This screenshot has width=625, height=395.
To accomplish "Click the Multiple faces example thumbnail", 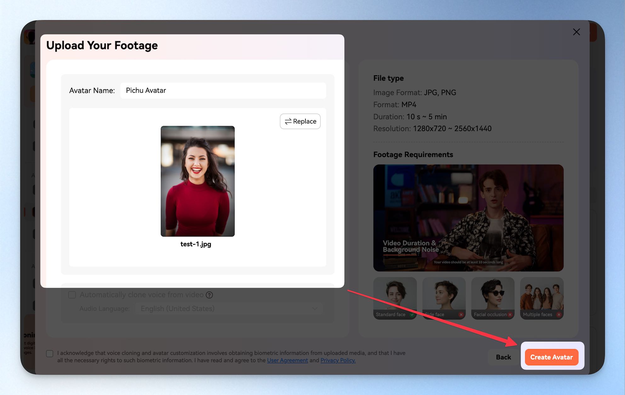I will (x=542, y=298).
